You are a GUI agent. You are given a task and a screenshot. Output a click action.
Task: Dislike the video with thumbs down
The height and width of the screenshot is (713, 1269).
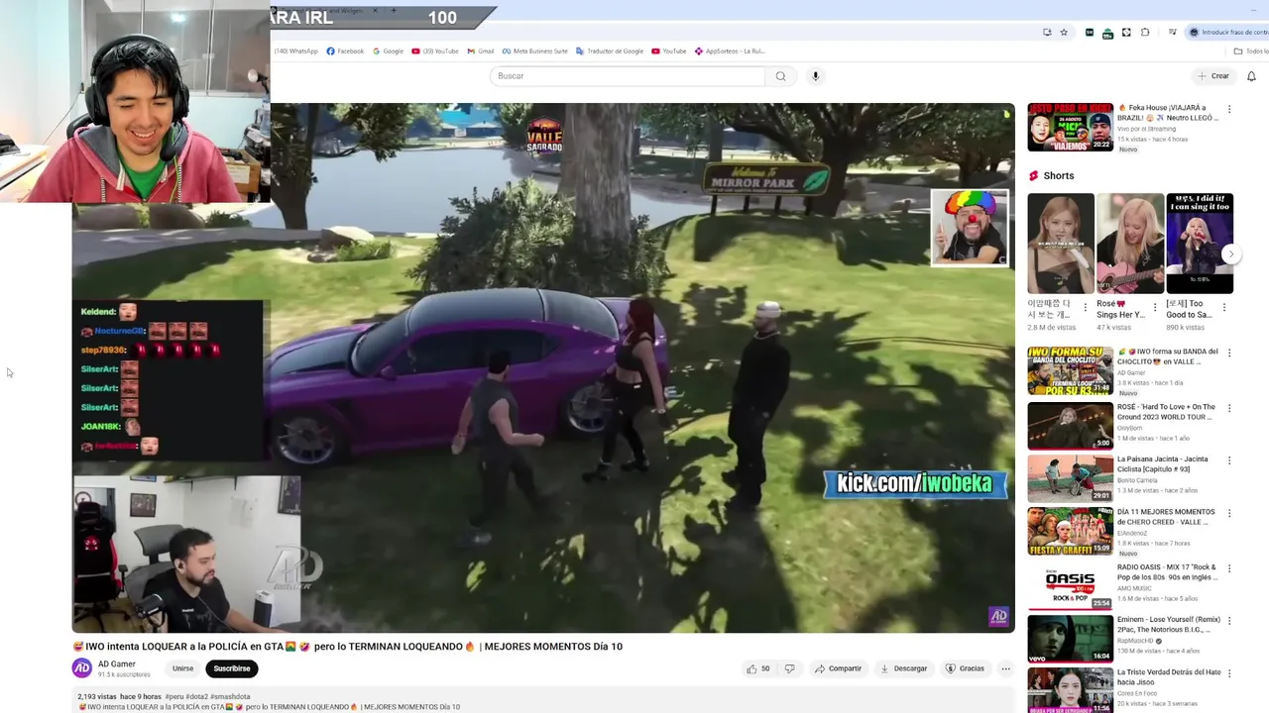789,668
